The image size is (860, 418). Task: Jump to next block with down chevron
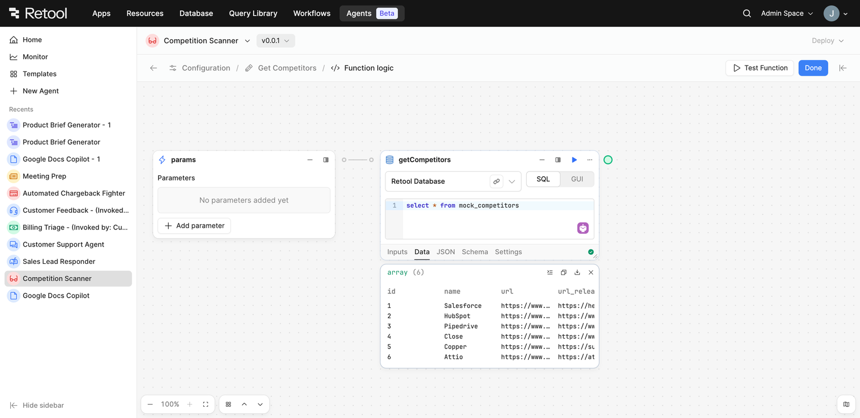tap(260, 405)
